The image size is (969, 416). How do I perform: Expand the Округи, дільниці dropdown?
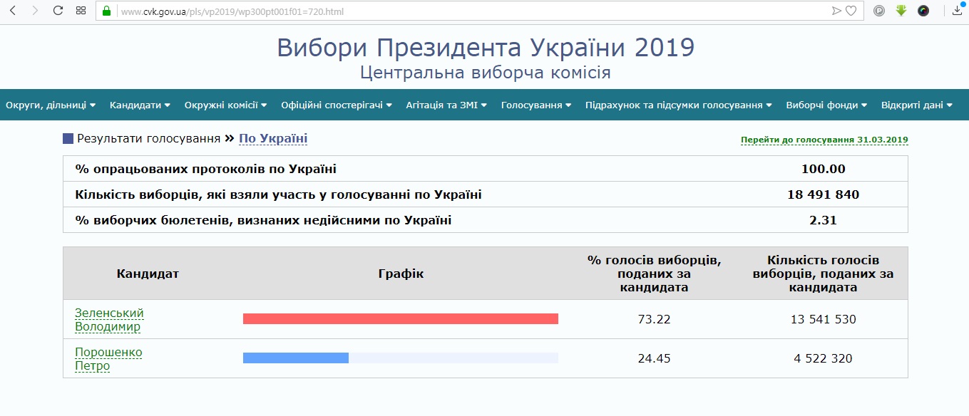pyautogui.click(x=51, y=105)
